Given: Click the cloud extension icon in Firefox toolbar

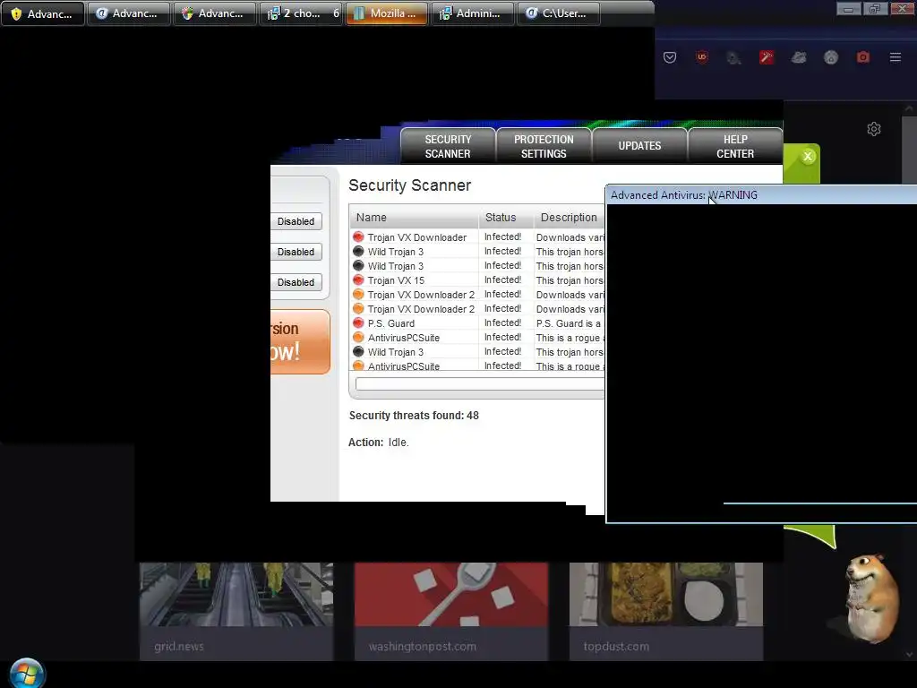Looking at the screenshot, I should (798, 57).
